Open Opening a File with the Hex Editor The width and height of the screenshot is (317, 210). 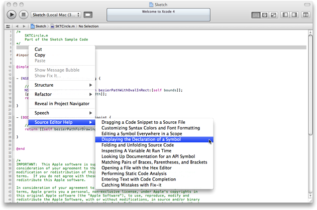tap(154, 168)
